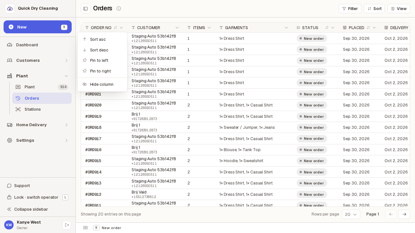415x233 pixels.
Task: Open the Stations sidebar item
Action: [42, 109]
